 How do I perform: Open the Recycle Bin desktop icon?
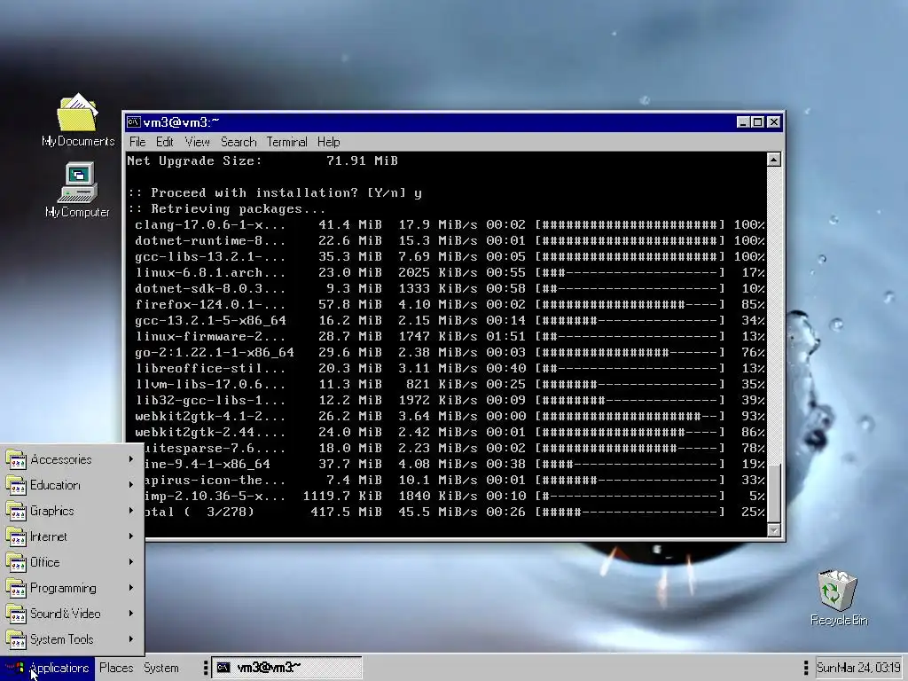pyautogui.click(x=837, y=590)
